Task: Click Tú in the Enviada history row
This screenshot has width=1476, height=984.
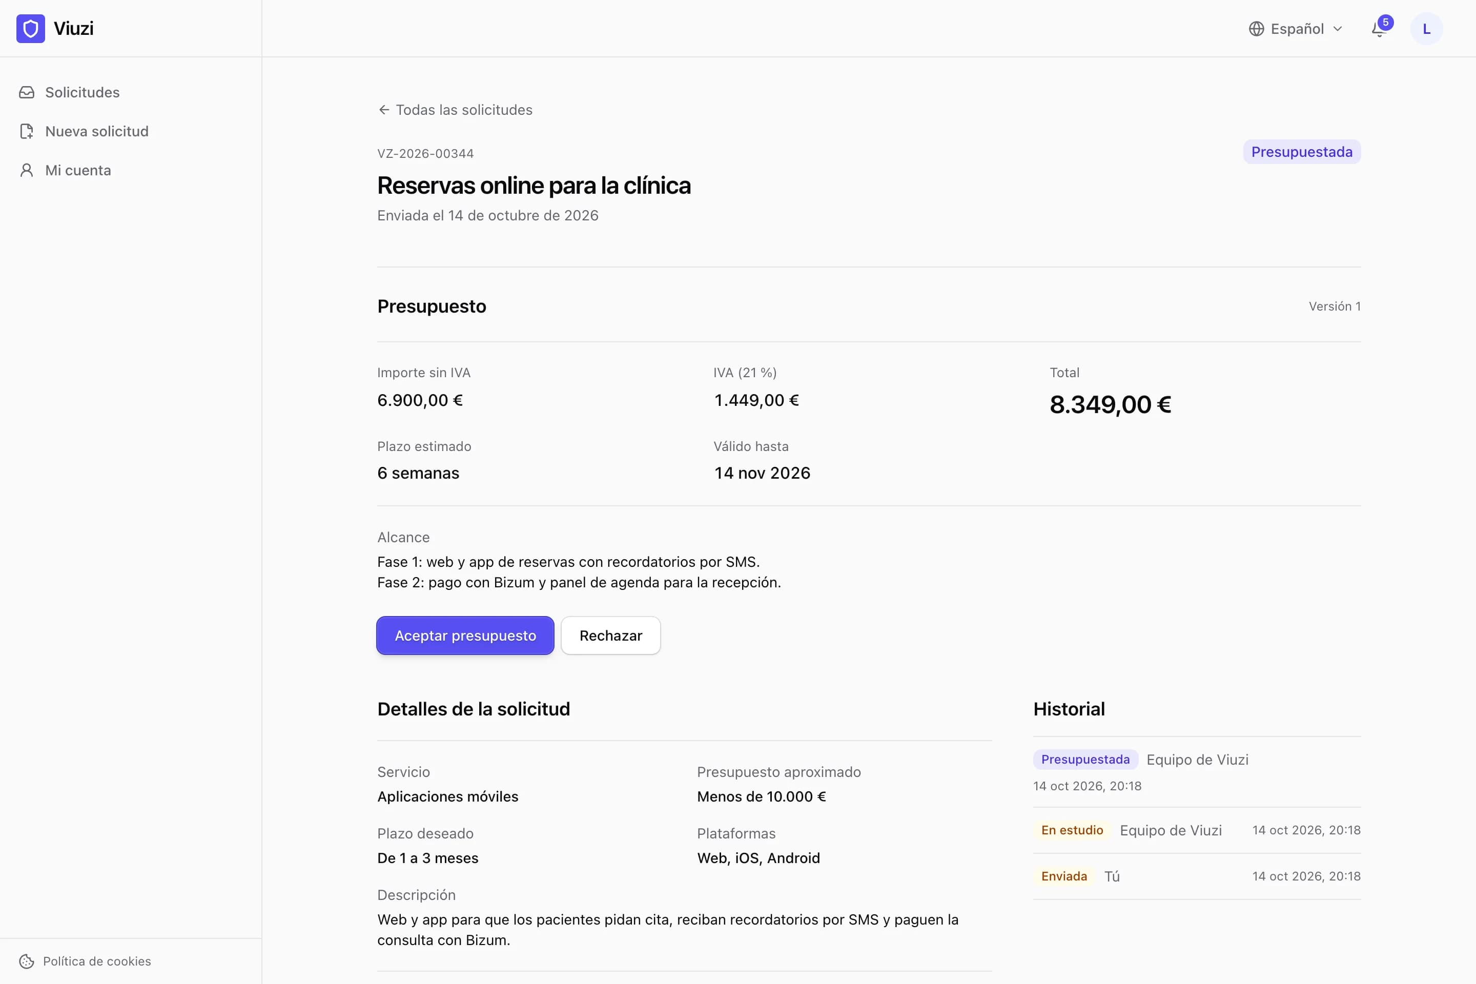Action: (1112, 876)
